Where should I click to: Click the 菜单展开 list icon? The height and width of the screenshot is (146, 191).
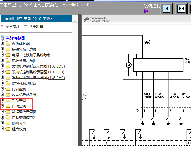coord(2,27)
